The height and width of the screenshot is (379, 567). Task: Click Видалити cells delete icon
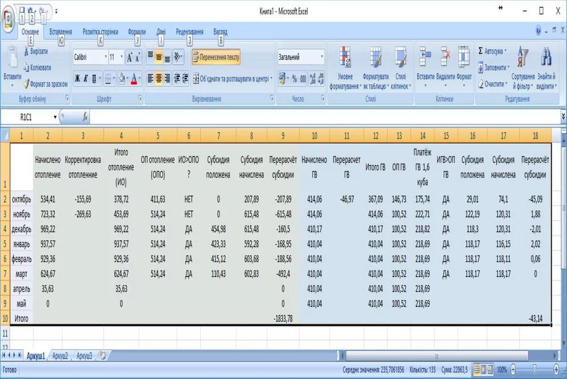click(x=445, y=58)
